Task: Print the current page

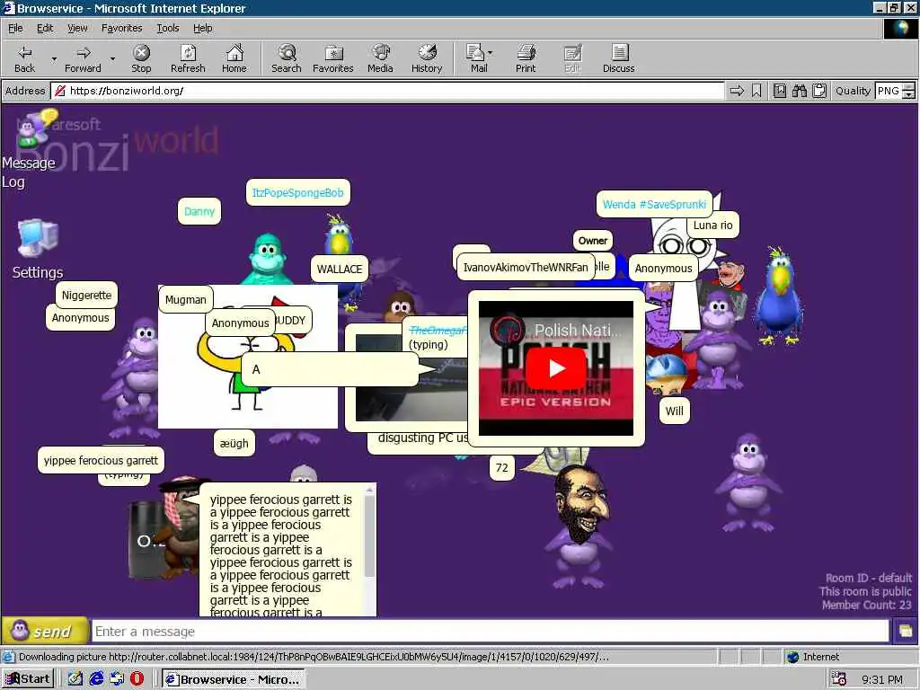Action: tap(526, 58)
